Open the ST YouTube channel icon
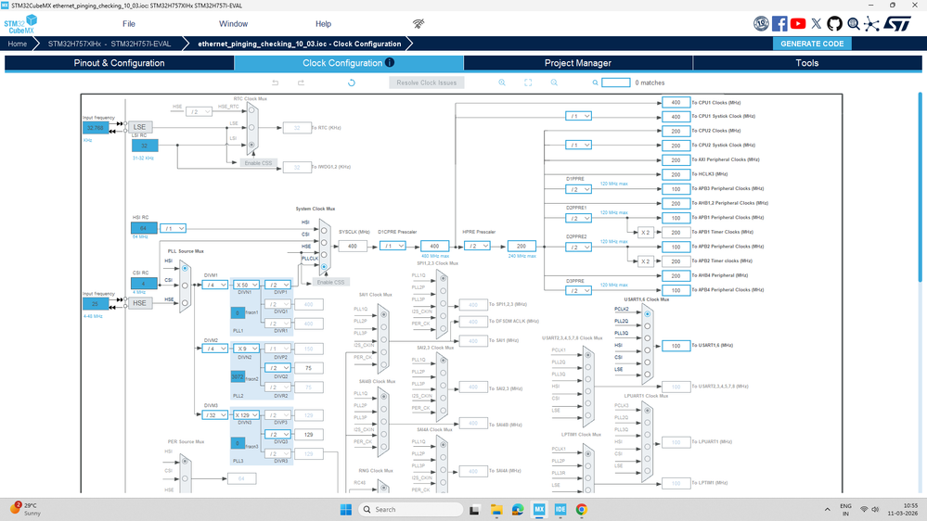Viewport: 927px width, 521px height. (x=797, y=23)
